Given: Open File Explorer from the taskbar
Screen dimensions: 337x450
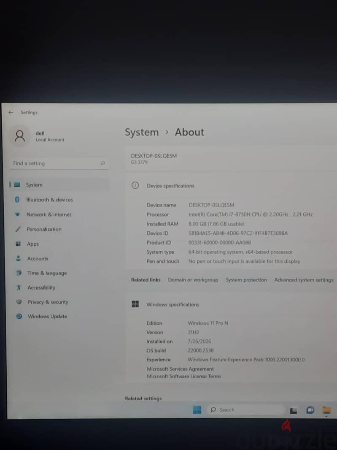Looking at the screenshot, I should tap(326, 410).
